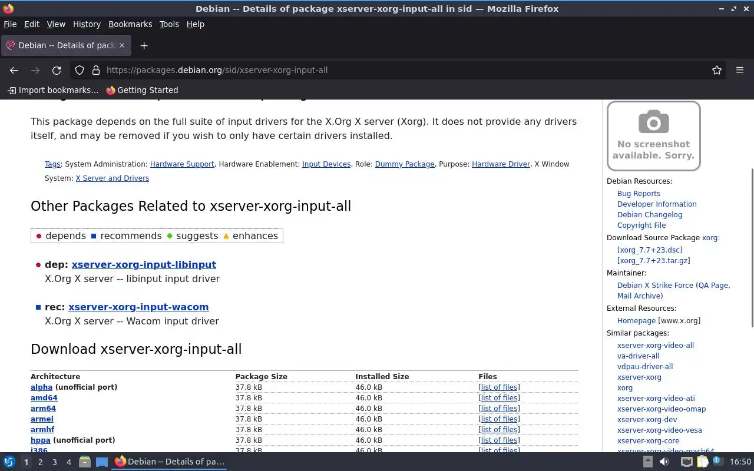The width and height of the screenshot is (754, 471).
Task: Open the volume speaker tray icon
Action: [664, 462]
